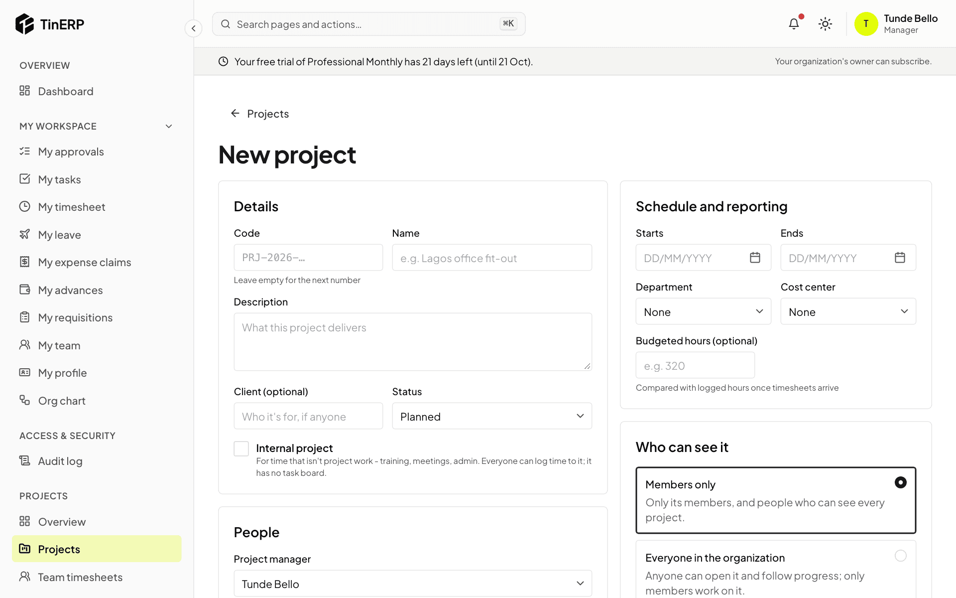
Task: Click the Projects Overview grid icon
Action: pyautogui.click(x=24, y=521)
